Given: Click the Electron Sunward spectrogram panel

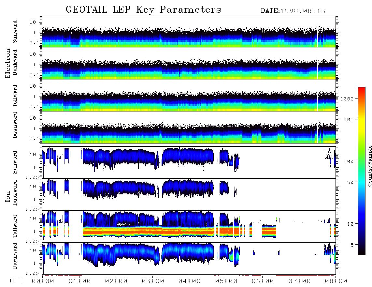Looking at the screenshot, I should (189, 32).
